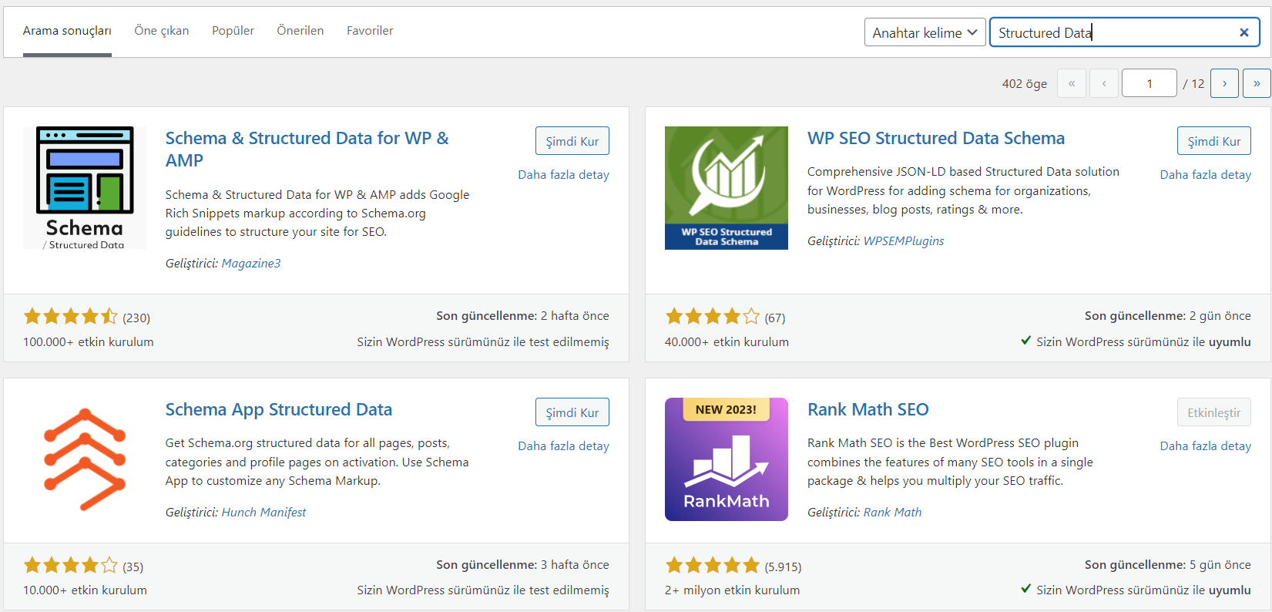
Task: Click the star rating with 35 reviews
Action: (x=71, y=566)
